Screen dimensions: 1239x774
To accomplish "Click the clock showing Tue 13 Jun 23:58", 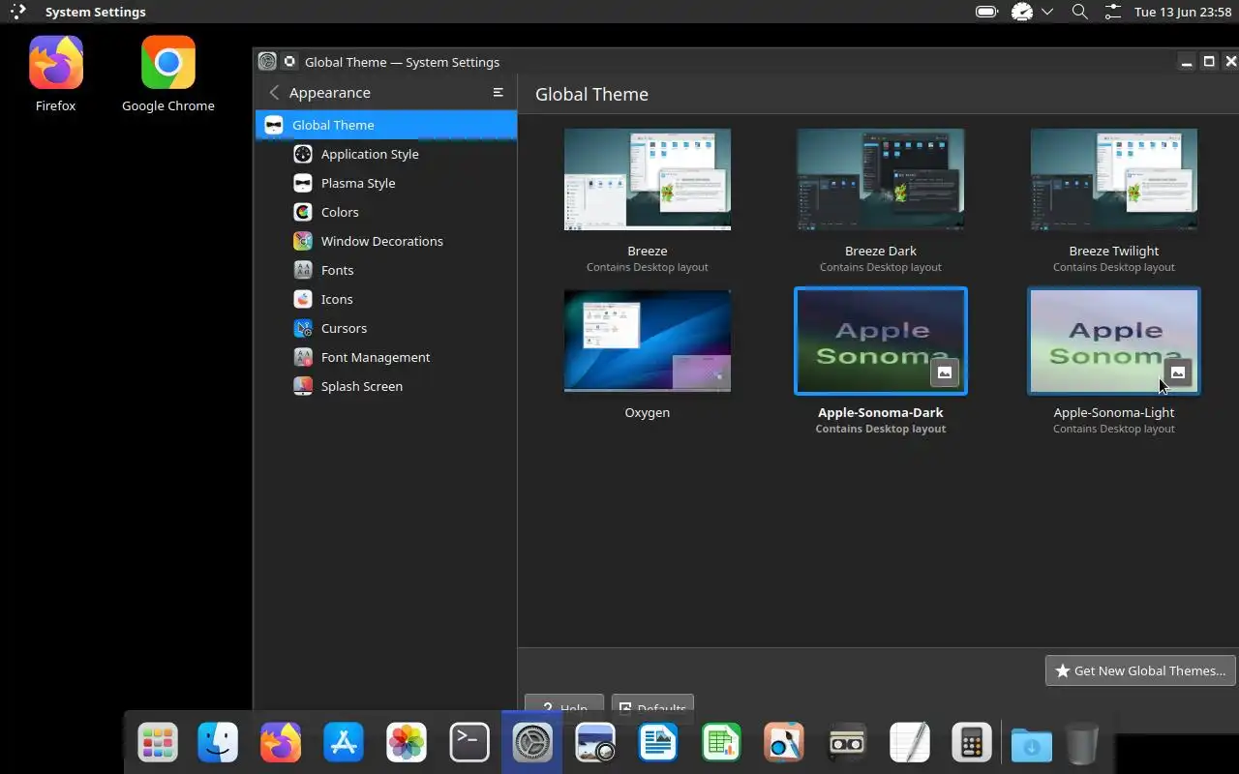I will pos(1182,12).
